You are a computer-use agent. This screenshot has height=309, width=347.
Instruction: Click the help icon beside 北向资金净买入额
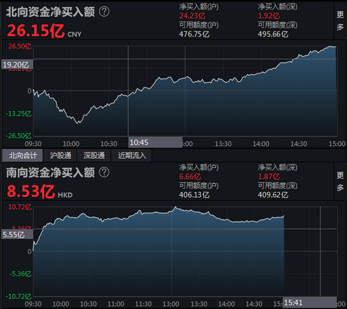104,11
